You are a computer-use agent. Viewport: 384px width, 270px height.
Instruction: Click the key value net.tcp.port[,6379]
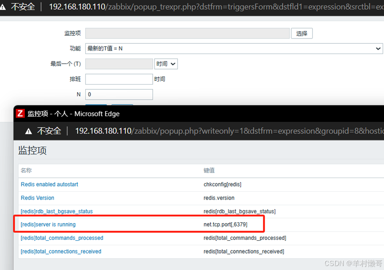tap(226, 224)
